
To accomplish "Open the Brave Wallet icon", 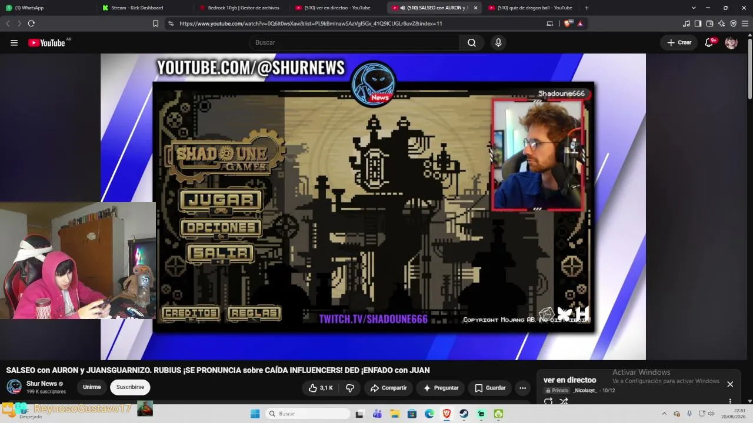I will tap(709, 23).
